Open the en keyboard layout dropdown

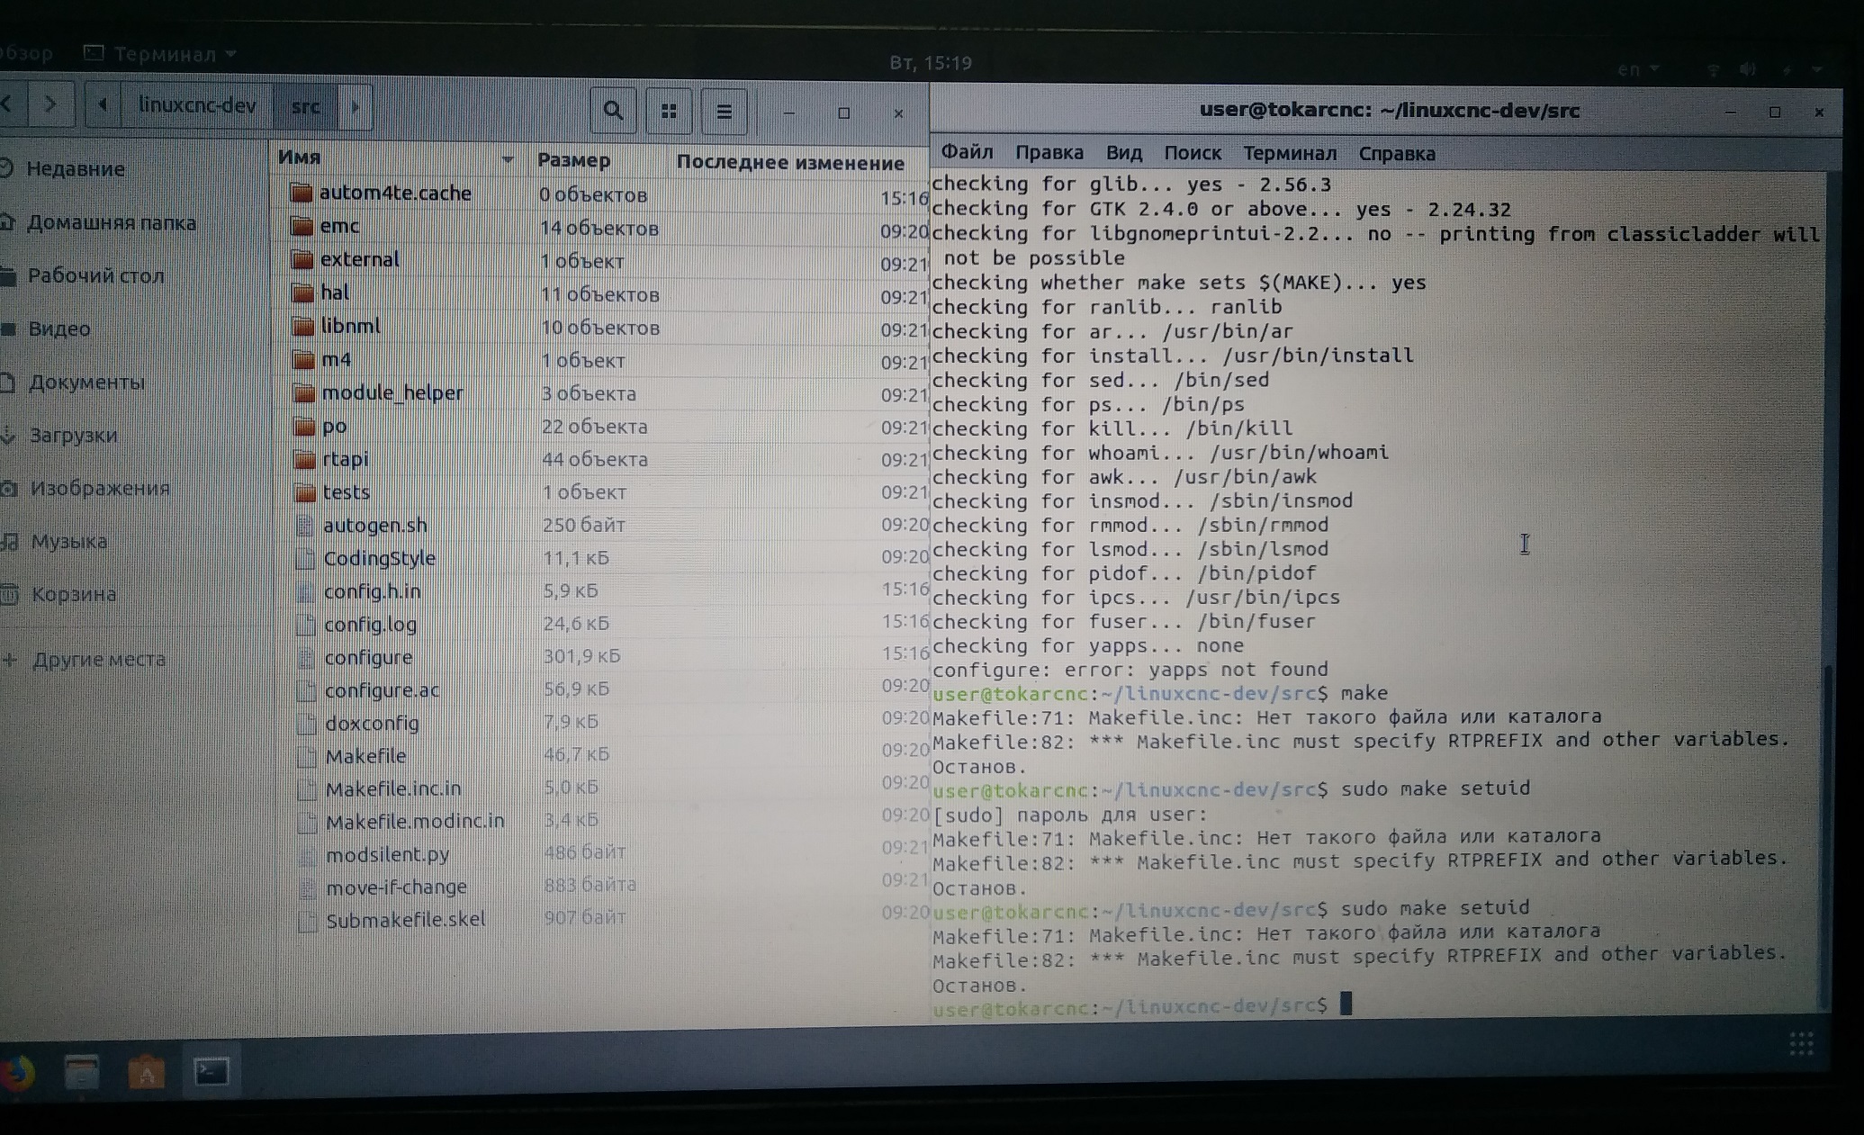1637,69
